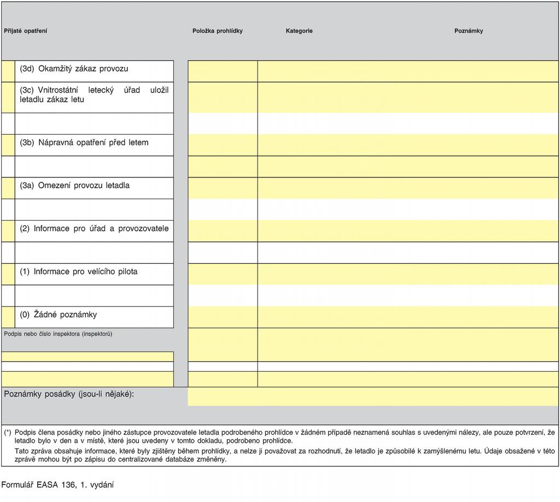Click remarks cell beside (2) Informace pro úřad
The height and width of the screenshot is (502, 560).
pyautogui.click(x=408, y=231)
